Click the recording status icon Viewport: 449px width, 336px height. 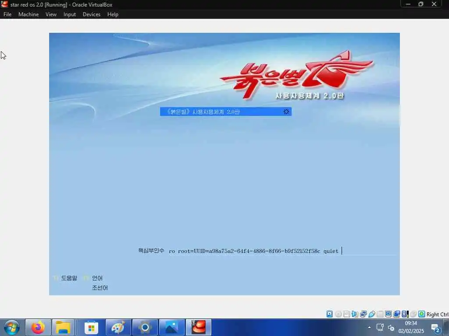pos(396,314)
